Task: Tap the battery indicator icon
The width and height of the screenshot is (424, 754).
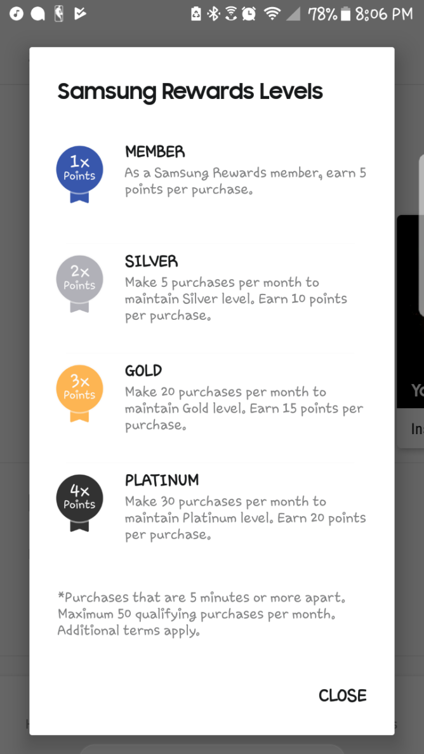Action: [345, 13]
